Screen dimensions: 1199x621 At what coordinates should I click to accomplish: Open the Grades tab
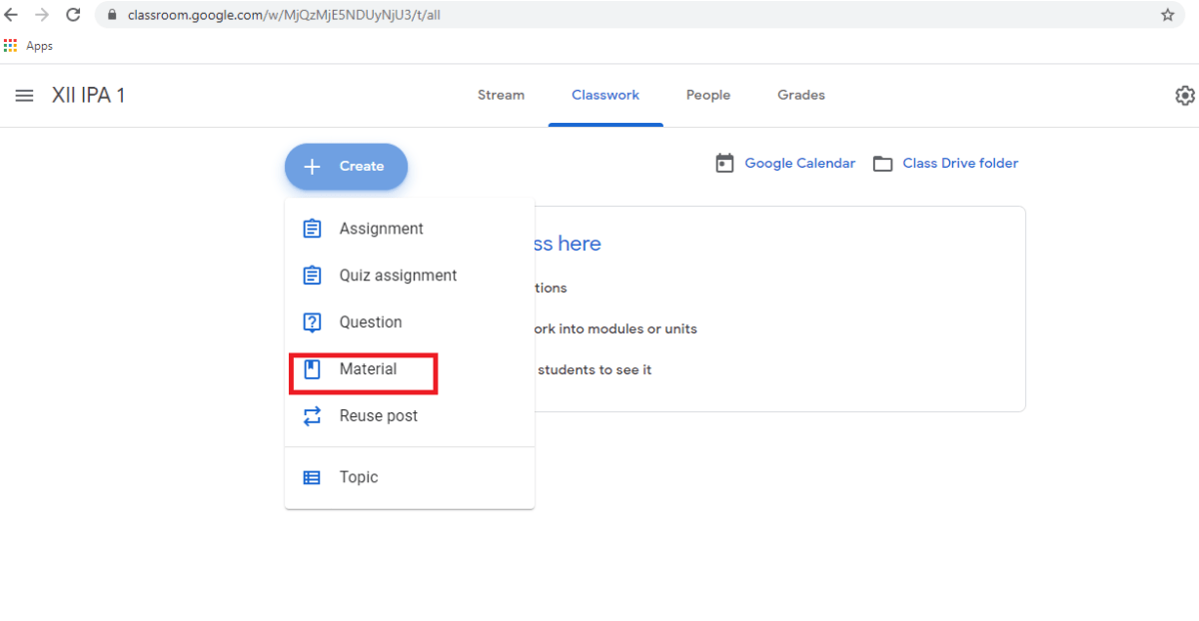point(800,95)
